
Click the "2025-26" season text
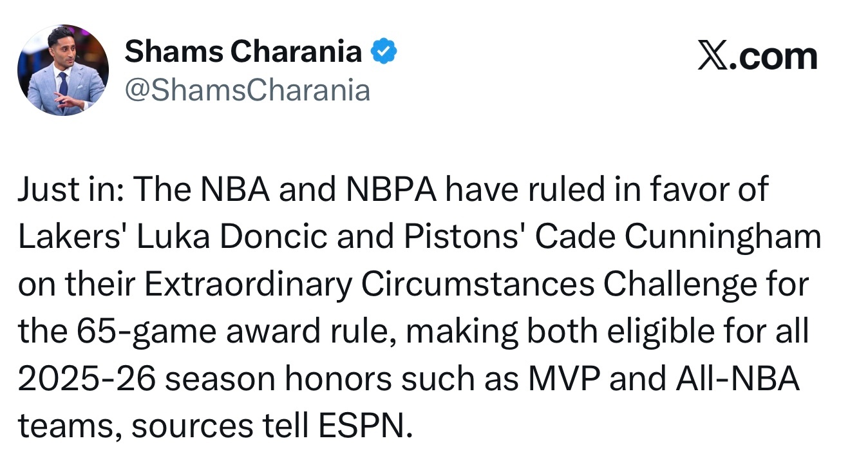click(87, 379)
